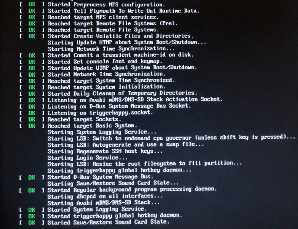Click the OK status beside "Listening on Avahi mDNS/DNS-SD"

pyautogui.click(x=32, y=100)
